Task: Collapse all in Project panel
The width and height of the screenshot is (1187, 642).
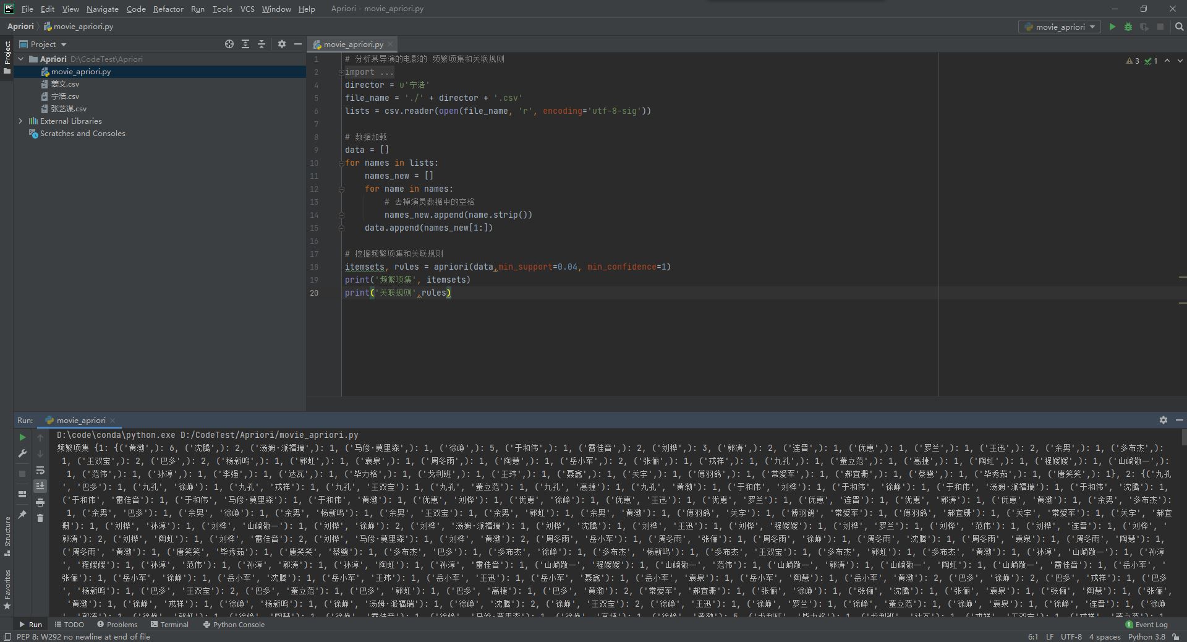Action: [262, 44]
